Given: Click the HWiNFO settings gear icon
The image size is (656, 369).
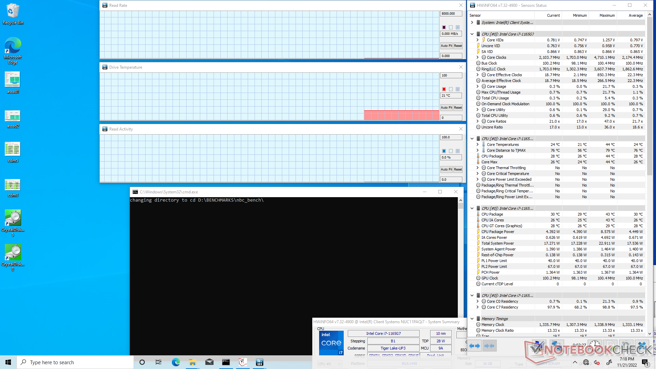Looking at the screenshot, I should (x=626, y=346).
